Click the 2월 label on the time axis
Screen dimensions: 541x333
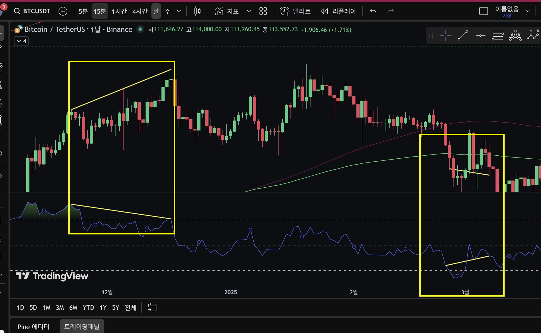[354, 292]
